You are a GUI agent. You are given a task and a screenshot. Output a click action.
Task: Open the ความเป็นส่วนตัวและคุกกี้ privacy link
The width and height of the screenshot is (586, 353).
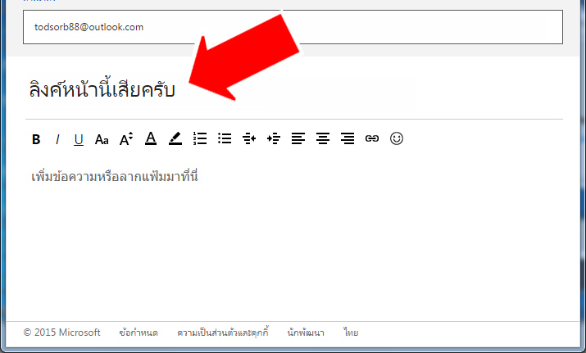pyautogui.click(x=223, y=332)
